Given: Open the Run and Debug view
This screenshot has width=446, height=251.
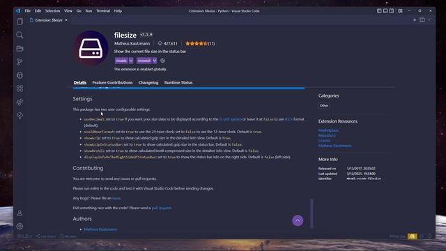Looking at the screenshot, I should pyautogui.click(x=20, y=75).
